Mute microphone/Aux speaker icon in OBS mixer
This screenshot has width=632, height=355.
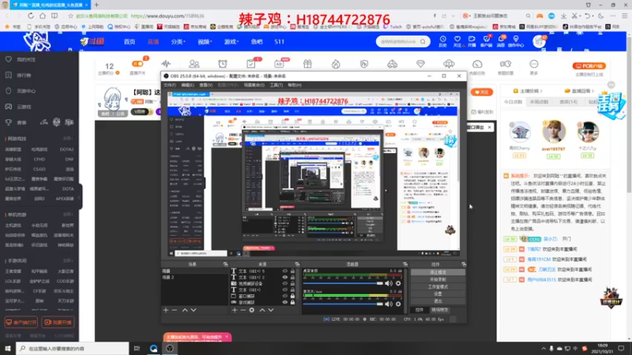389,304
